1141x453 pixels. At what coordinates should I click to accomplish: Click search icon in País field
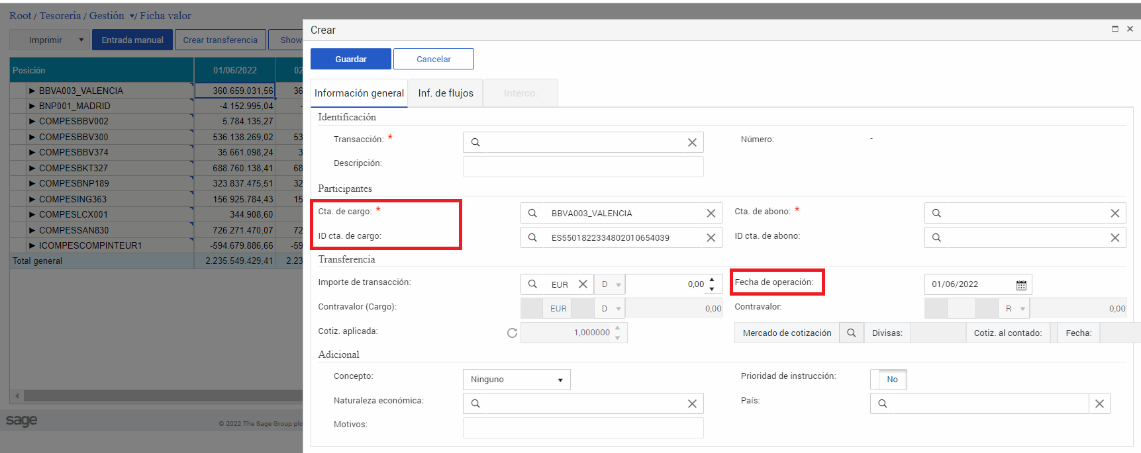(882, 403)
